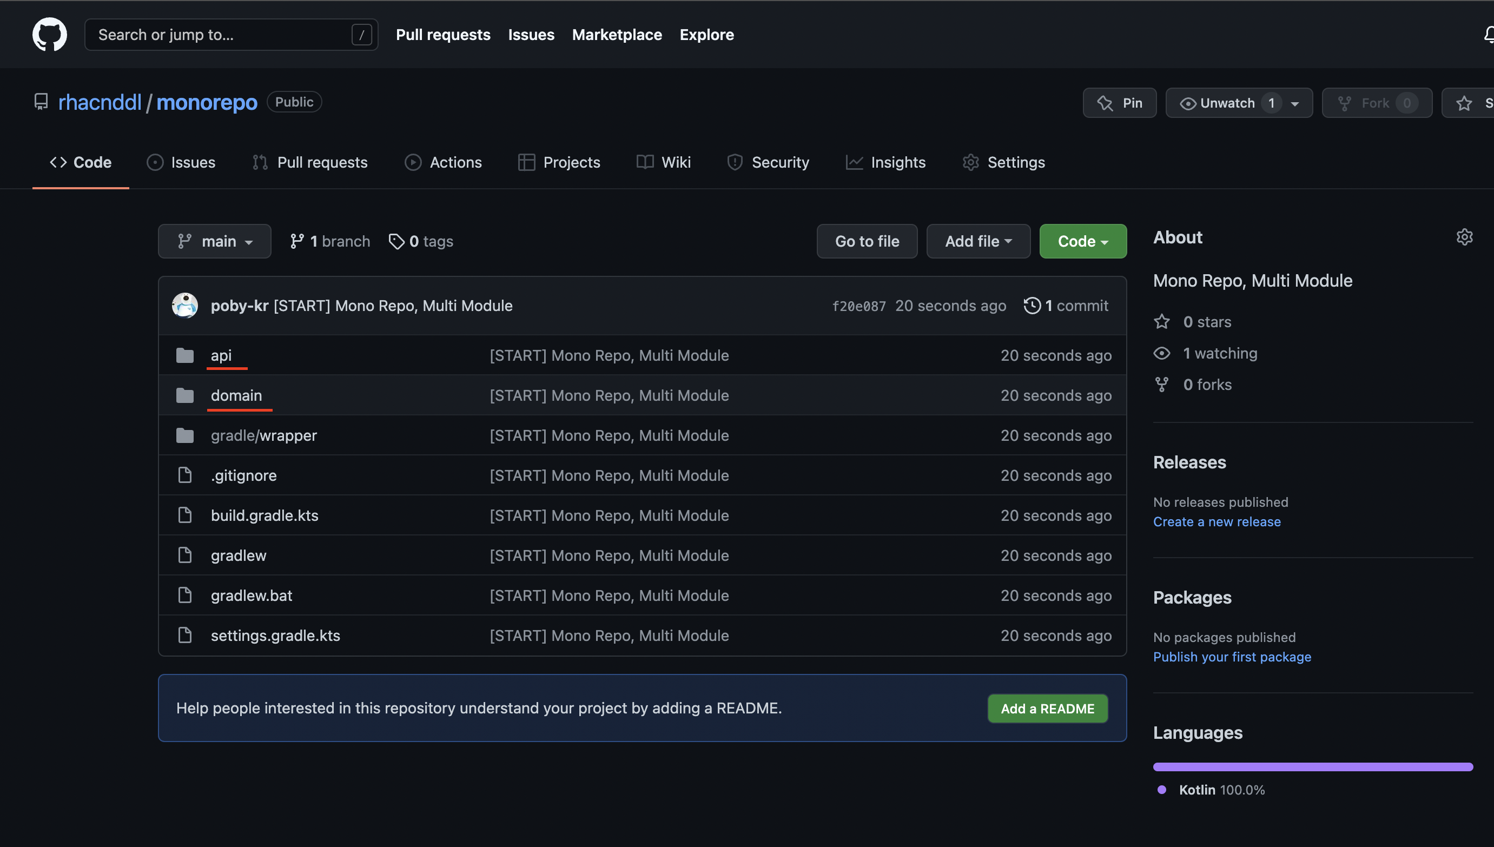Click the poby-kr avatar thumbnail
This screenshot has height=847, width=1494.
(x=184, y=306)
